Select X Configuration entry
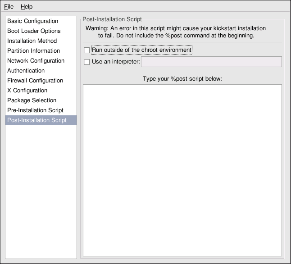Image resolution: width=291 pixels, height=264 pixels. click(x=27, y=91)
